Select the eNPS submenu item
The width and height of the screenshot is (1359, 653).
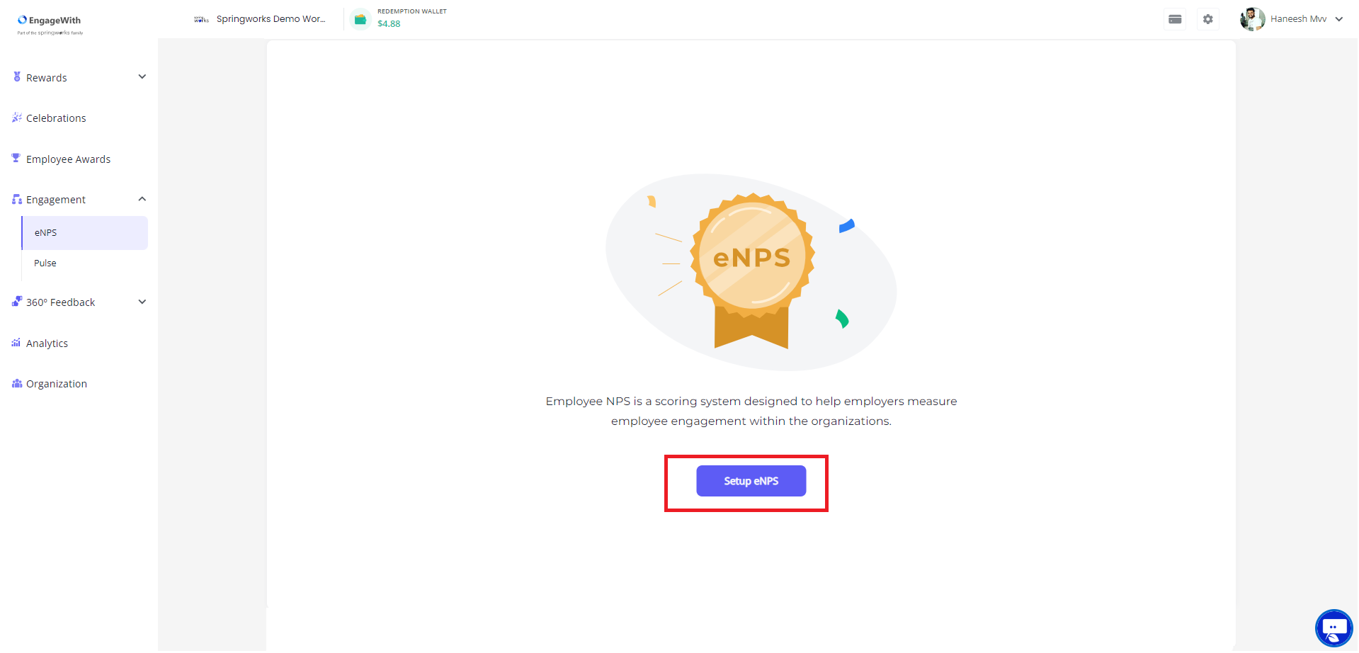point(85,233)
